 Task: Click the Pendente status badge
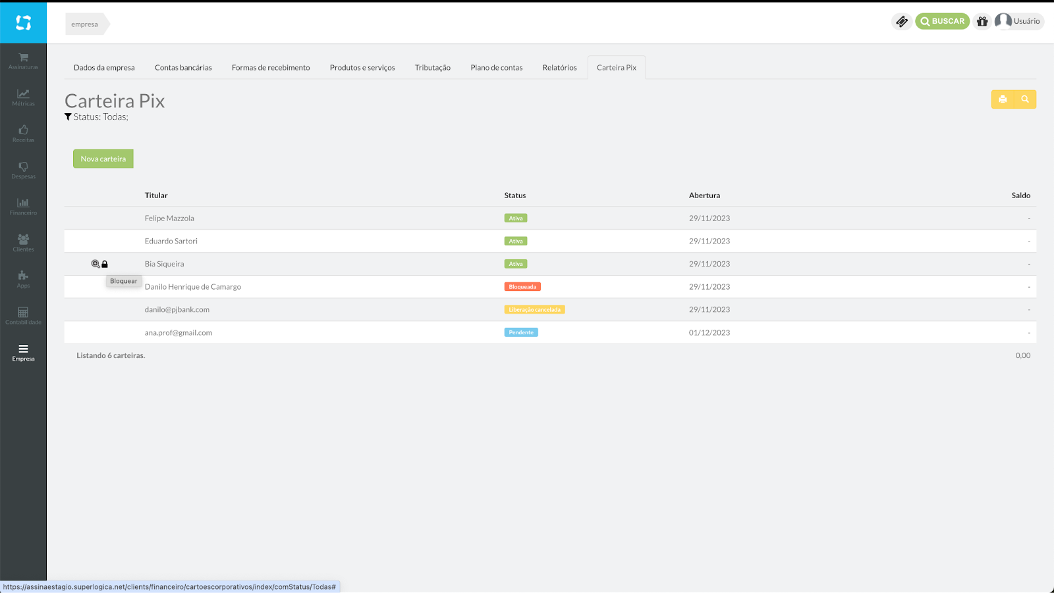(x=521, y=333)
